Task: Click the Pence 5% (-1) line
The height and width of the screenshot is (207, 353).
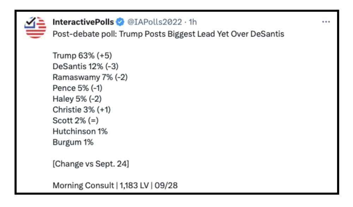Action: pos(77,88)
